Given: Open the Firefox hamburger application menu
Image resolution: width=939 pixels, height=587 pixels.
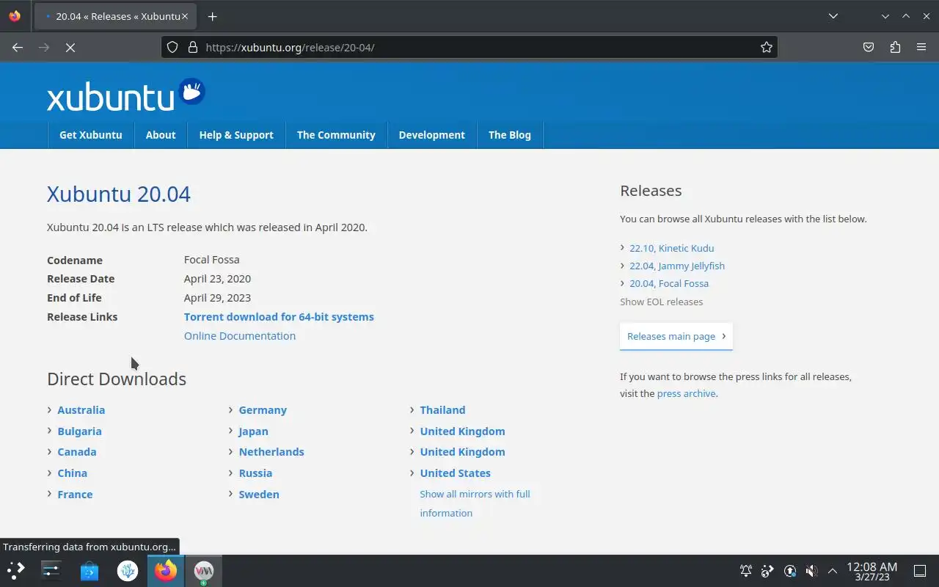Looking at the screenshot, I should coord(921,47).
